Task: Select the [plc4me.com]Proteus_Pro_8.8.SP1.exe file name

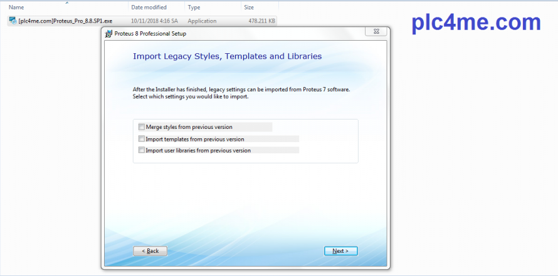Action: click(x=65, y=21)
